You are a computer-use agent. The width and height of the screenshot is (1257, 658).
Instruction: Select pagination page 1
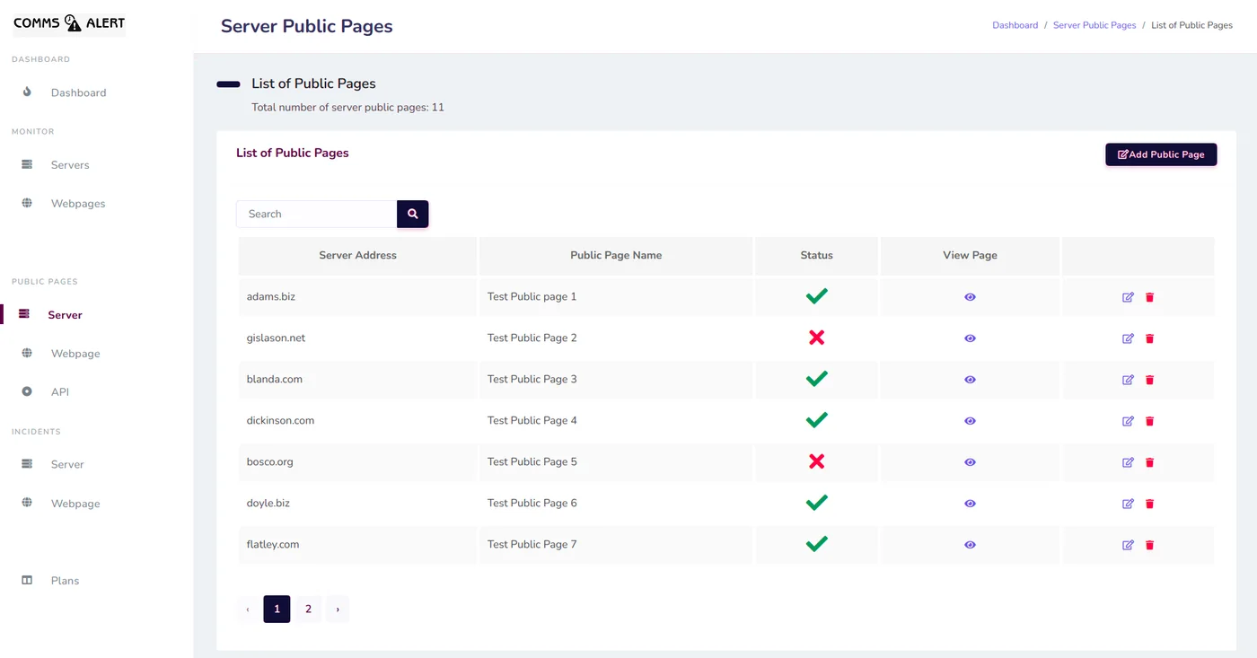pos(277,609)
